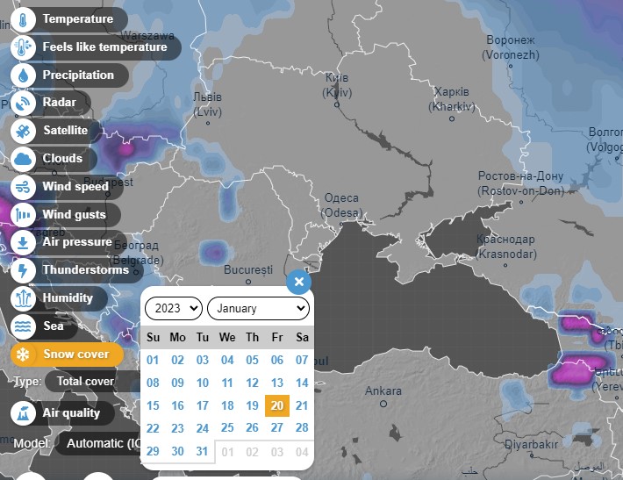Viewport: 623px width, 480px height.
Task: Open the Thunderstorms lightning icon
Action: [x=23, y=270]
